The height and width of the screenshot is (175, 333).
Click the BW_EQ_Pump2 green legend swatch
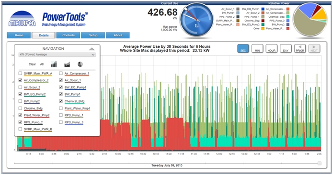[x=263, y=24]
